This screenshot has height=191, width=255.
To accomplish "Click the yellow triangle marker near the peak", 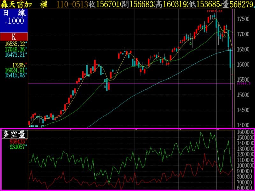I will 224,36.
